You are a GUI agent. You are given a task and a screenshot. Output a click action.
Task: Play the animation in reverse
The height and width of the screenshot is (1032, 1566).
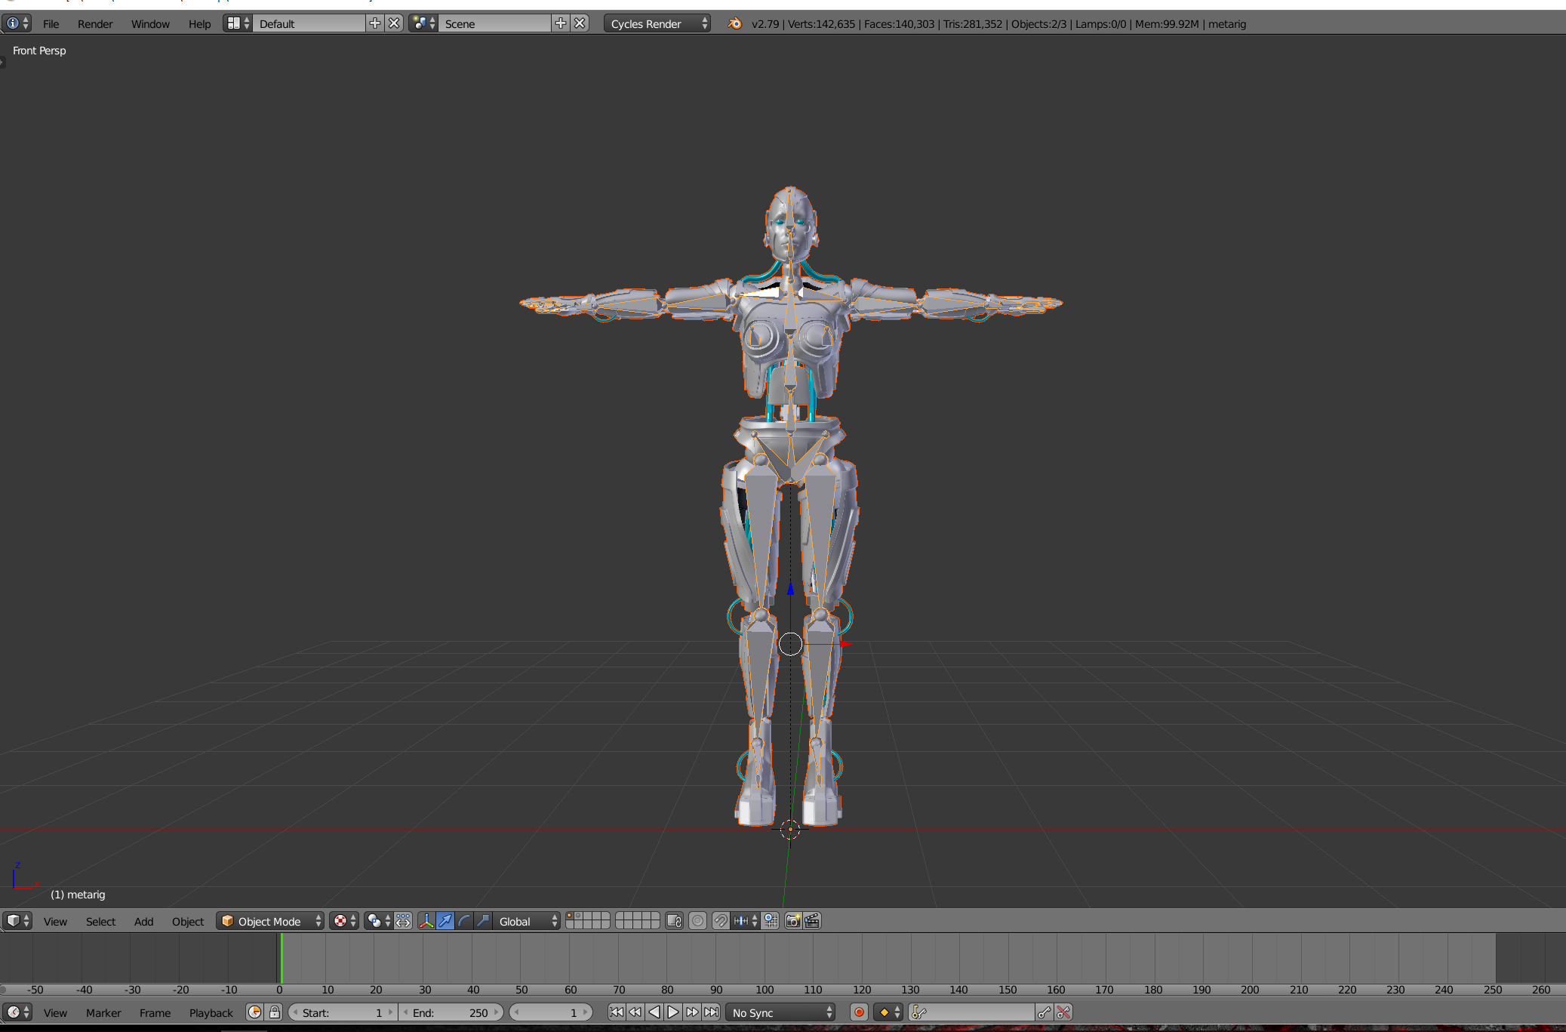pyautogui.click(x=654, y=1012)
